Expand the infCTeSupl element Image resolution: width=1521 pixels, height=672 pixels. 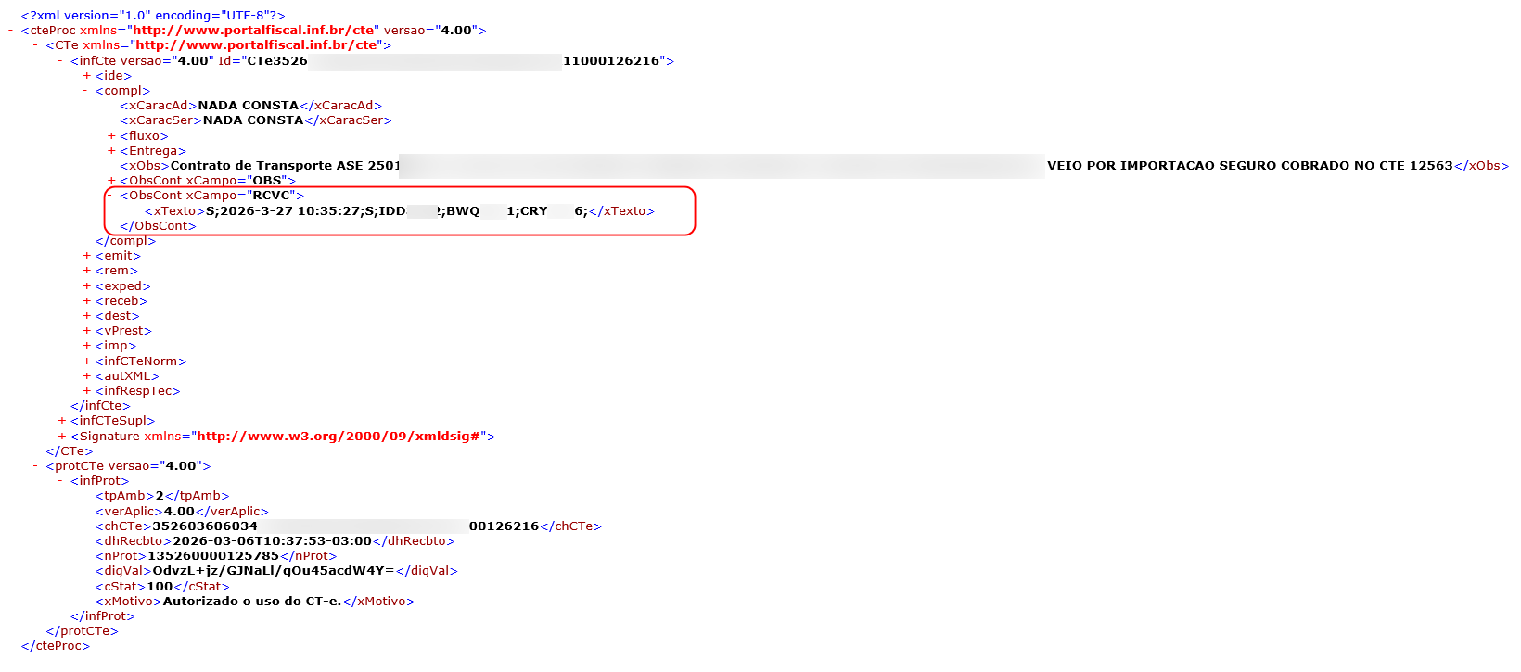click(62, 421)
